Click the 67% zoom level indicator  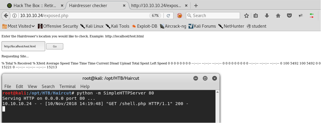coord(155,16)
